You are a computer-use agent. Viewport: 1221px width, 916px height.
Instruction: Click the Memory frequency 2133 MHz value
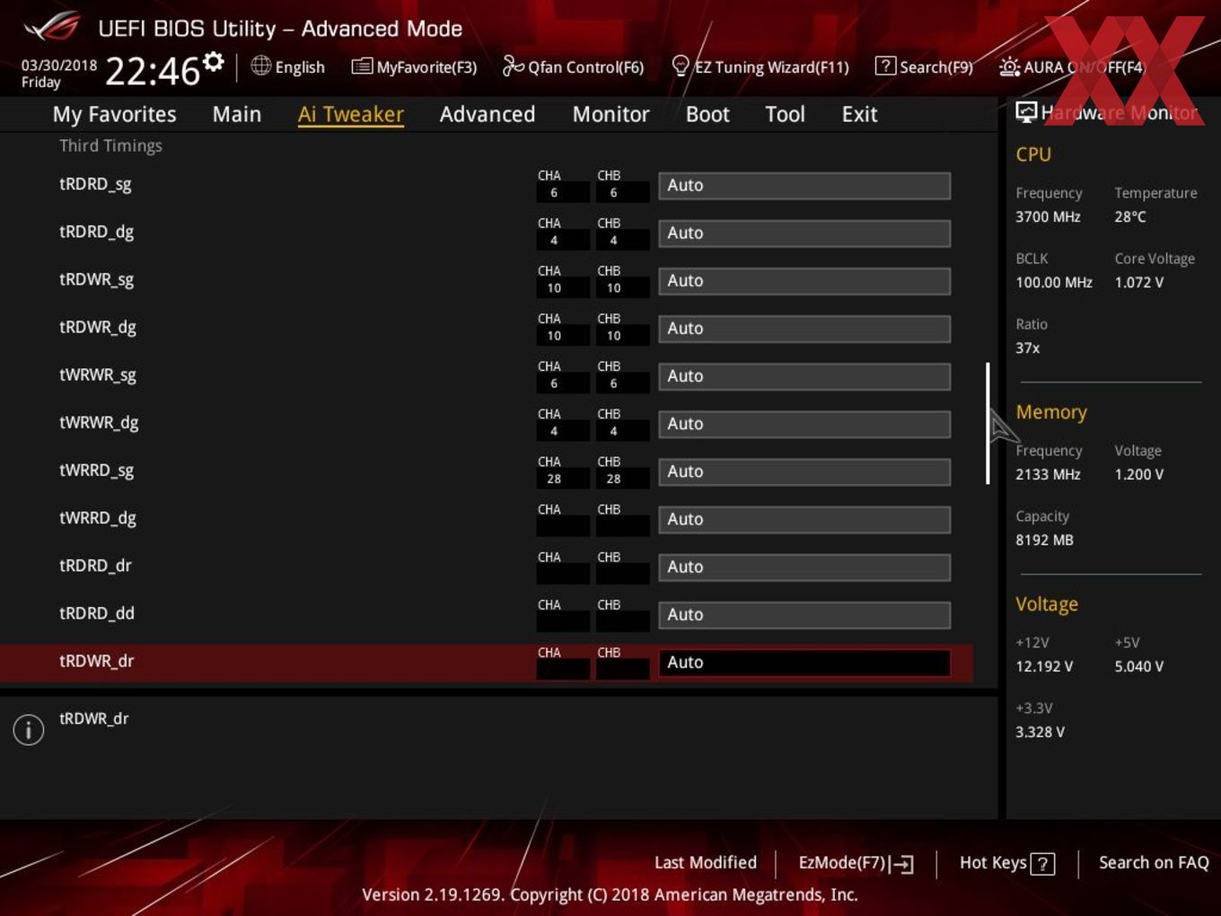(1048, 474)
